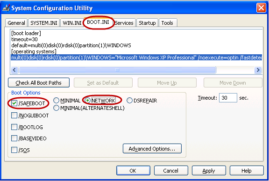Select the MINIMAL radio button
269x181 pixels.
56,100
